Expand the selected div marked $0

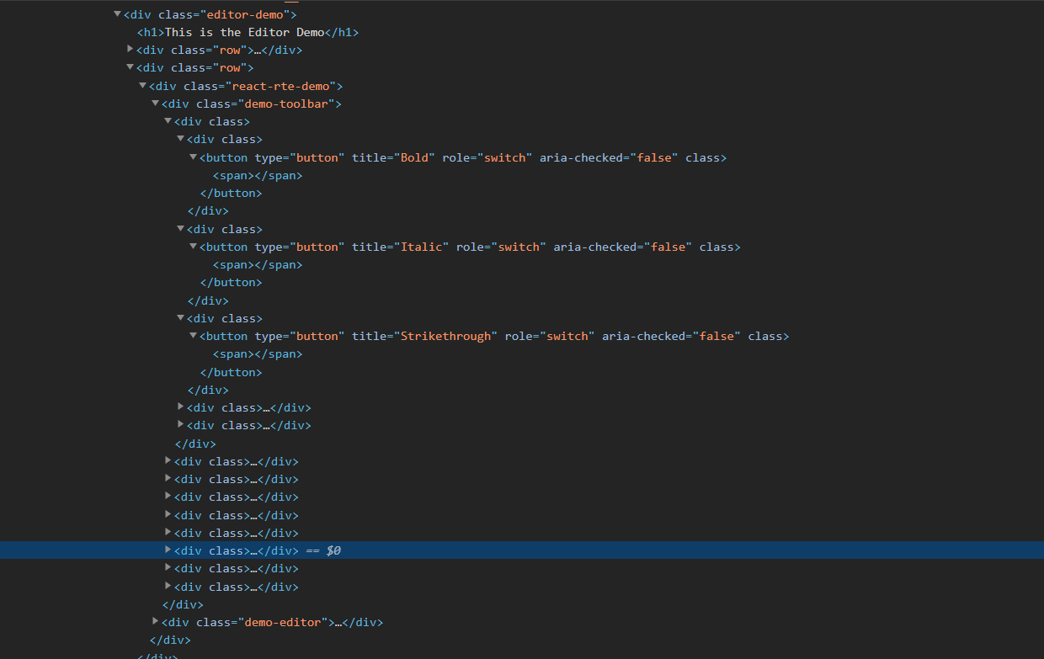pyautogui.click(x=168, y=550)
